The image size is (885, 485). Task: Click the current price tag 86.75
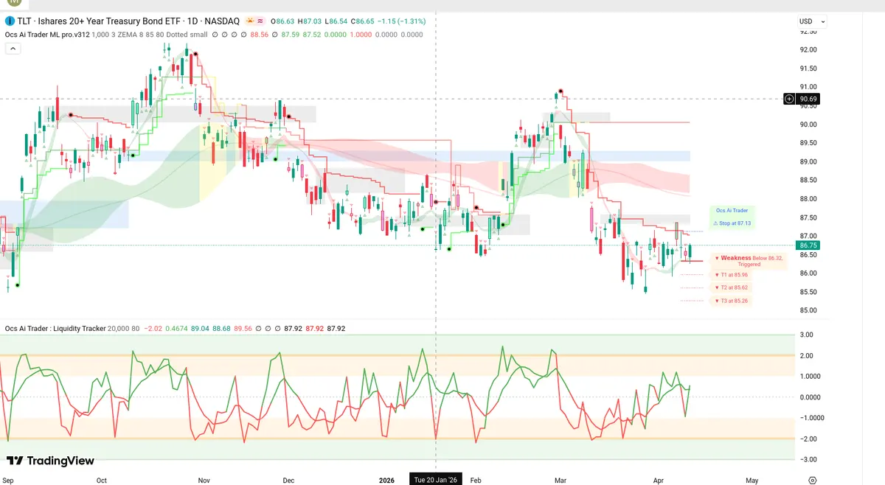[808, 245]
